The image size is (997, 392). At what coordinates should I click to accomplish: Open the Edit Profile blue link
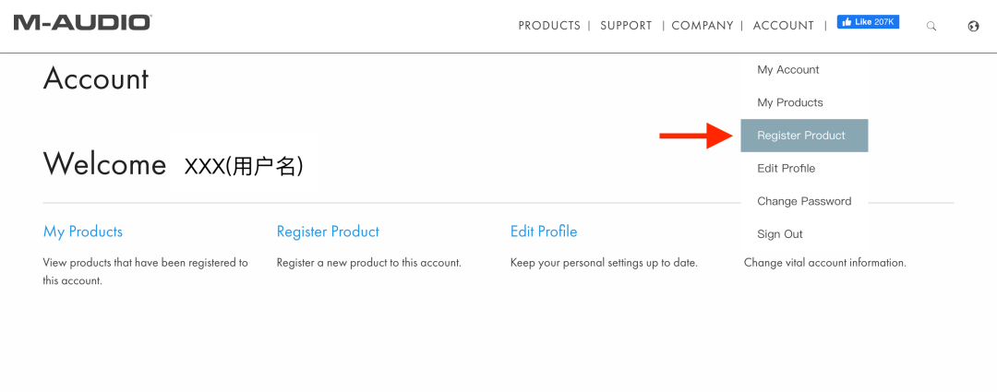(544, 232)
